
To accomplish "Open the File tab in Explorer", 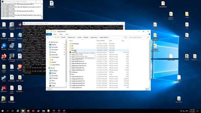I will 49,34.
